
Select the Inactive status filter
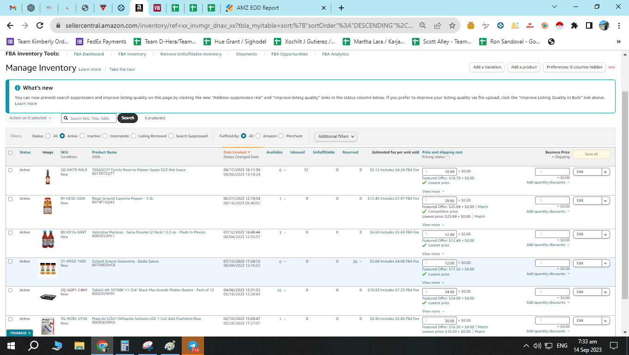pos(82,136)
